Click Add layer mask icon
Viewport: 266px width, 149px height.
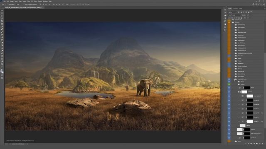point(251,144)
